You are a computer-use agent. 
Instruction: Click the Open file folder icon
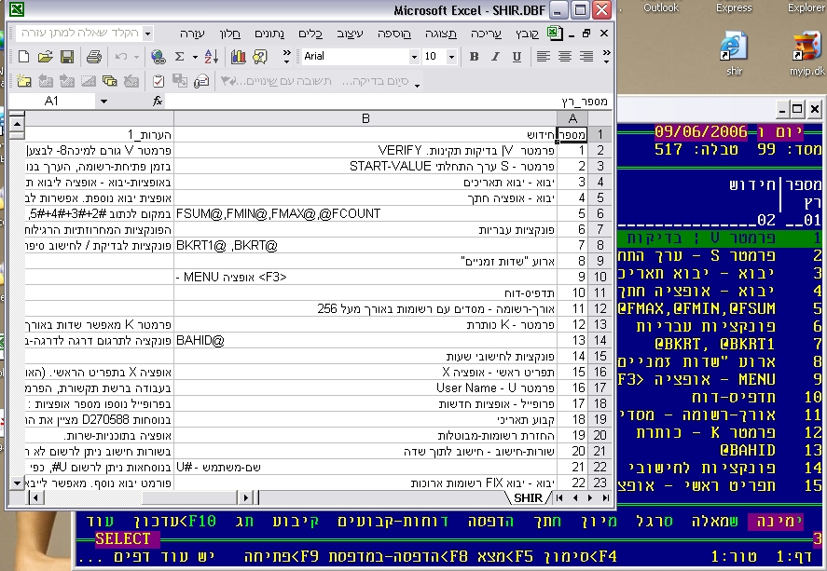click(45, 57)
